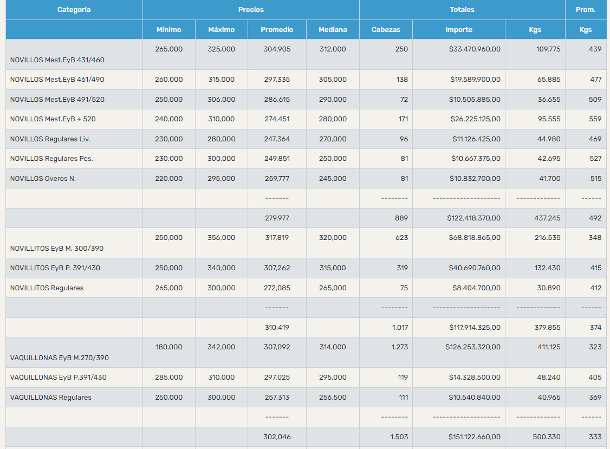Image resolution: width=610 pixels, height=449 pixels.
Task: Click the Totales group header
Action: (462, 10)
